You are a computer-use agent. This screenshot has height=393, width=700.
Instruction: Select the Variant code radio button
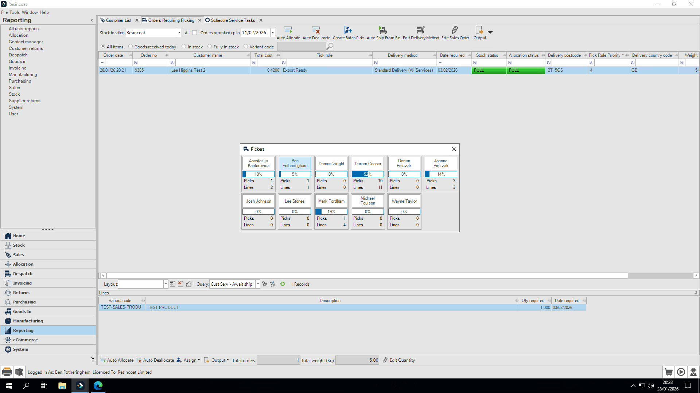coord(246,47)
